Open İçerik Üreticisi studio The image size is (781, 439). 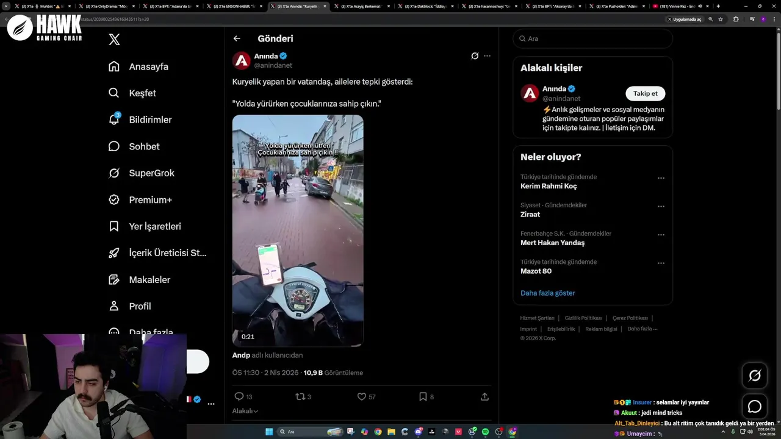tap(157, 252)
